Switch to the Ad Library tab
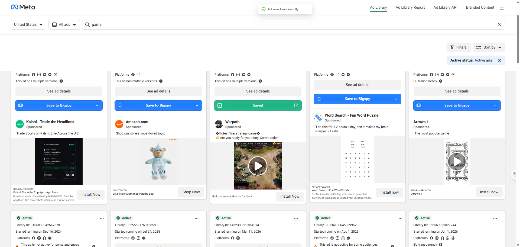Image resolution: width=520 pixels, height=247 pixels. pos(378,8)
